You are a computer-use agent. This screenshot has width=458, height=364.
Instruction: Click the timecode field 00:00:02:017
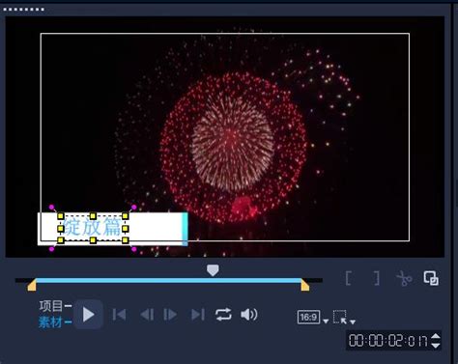388,341
